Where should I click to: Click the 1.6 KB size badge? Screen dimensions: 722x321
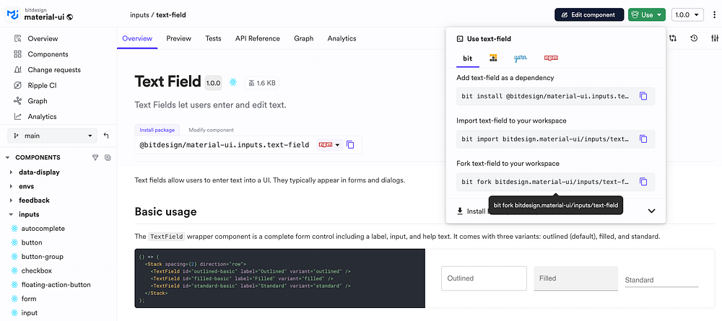click(261, 83)
